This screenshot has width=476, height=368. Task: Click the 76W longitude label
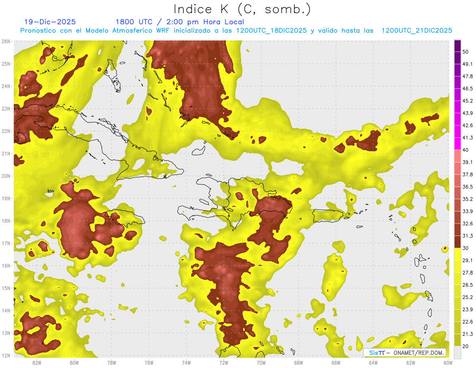[149, 362]
